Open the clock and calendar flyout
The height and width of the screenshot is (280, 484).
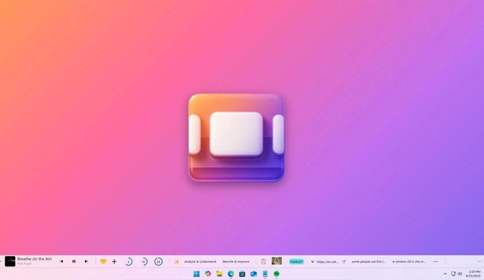(474, 274)
